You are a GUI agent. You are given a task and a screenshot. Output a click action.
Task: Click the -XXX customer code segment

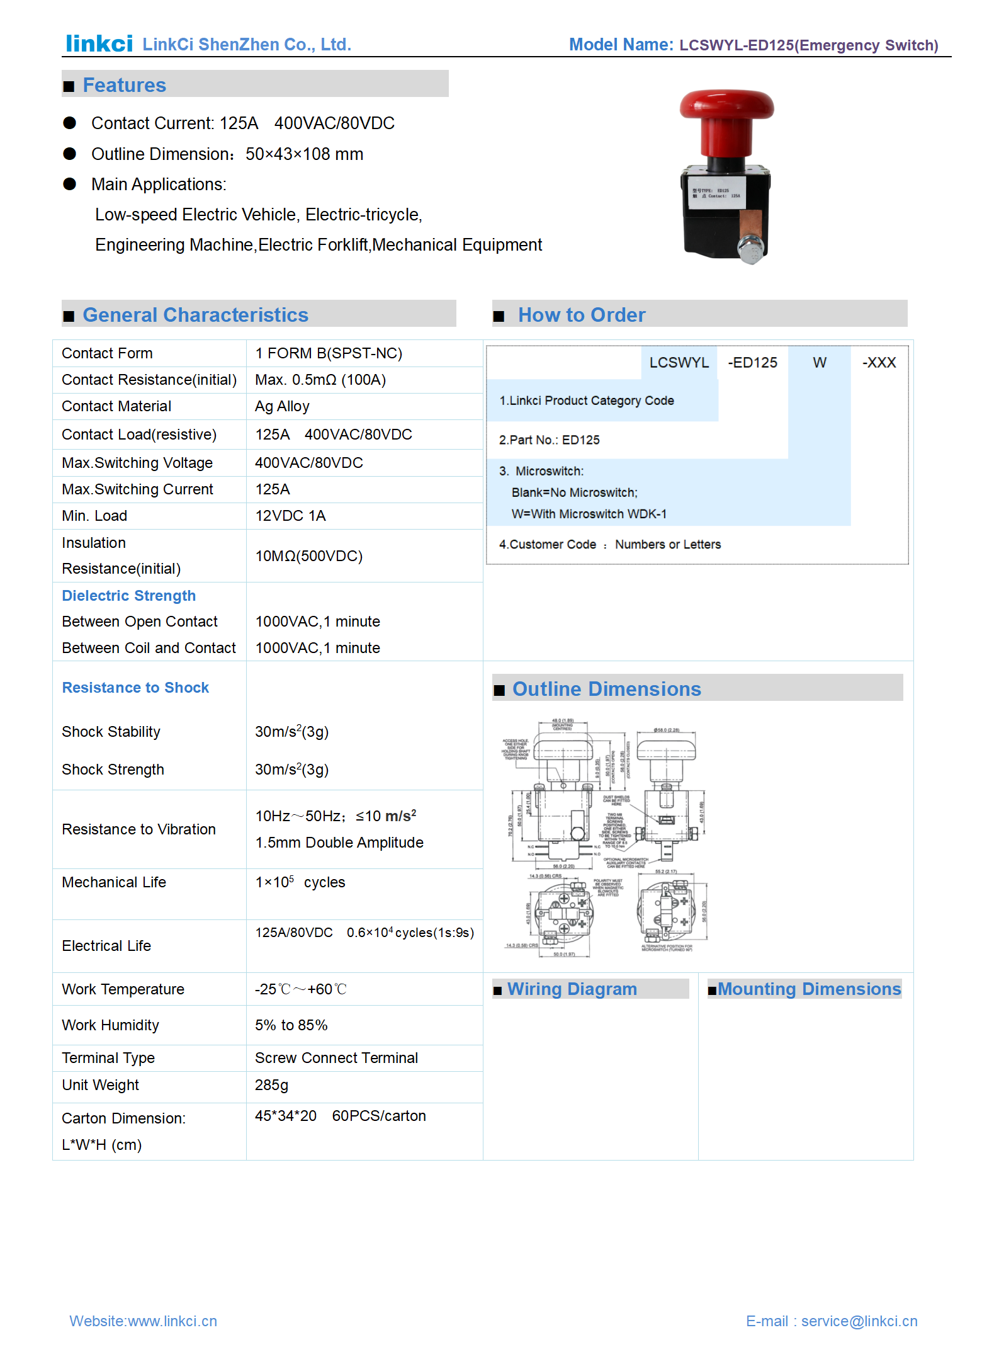click(x=879, y=363)
